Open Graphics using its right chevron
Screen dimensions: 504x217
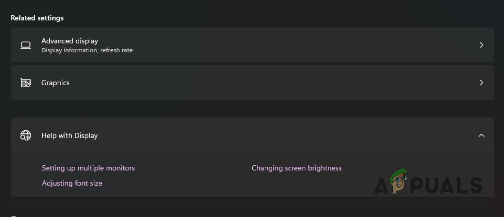pos(481,83)
